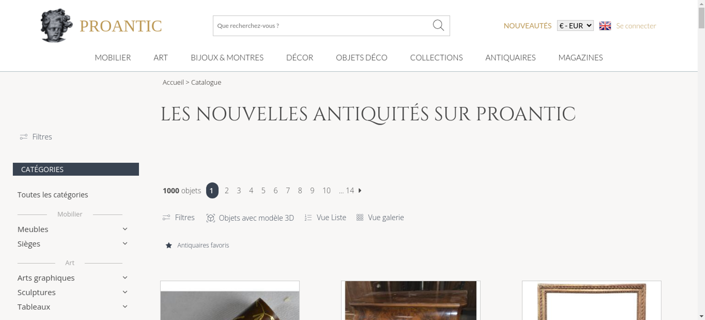Click the Se connecter link
Screen dimensions: 705x320
point(636,26)
